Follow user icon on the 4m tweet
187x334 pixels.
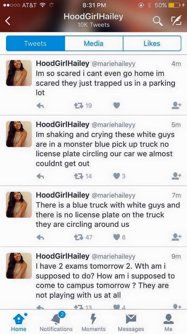coord(176,105)
